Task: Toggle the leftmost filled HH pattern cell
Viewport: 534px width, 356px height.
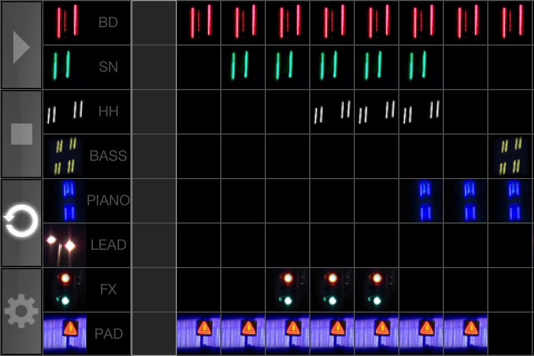Action: pyautogui.click(x=332, y=111)
